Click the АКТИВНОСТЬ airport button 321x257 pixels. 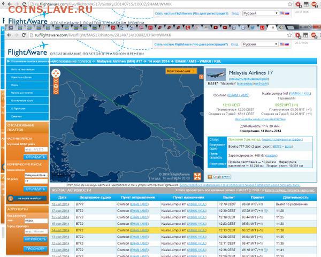[35, 239]
